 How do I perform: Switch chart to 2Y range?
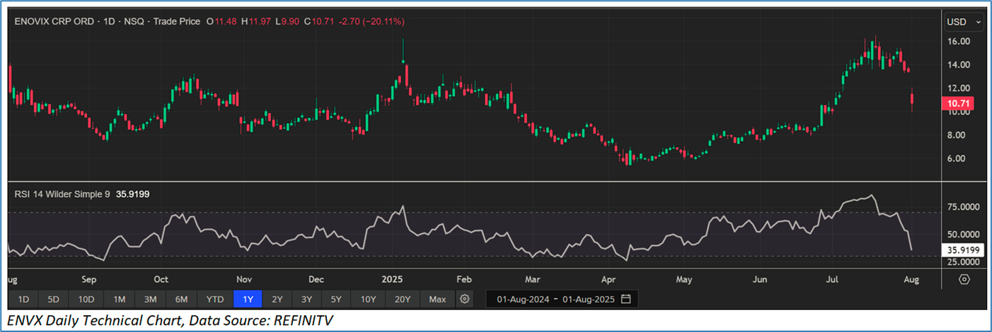click(x=277, y=300)
